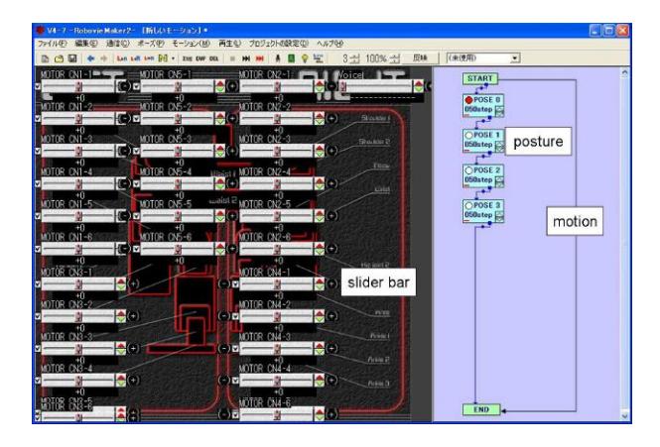Toggle the MOTOR CN4-1 checkbox
The height and width of the screenshot is (447, 660).
(x=235, y=283)
